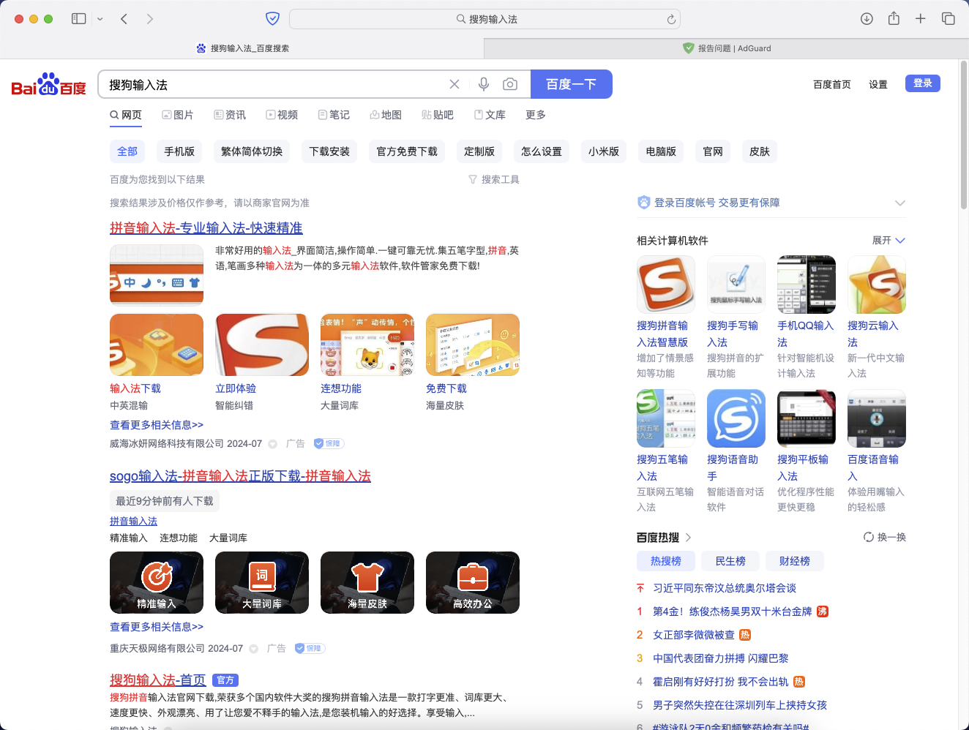Open 搜索工具 filter options

click(494, 179)
